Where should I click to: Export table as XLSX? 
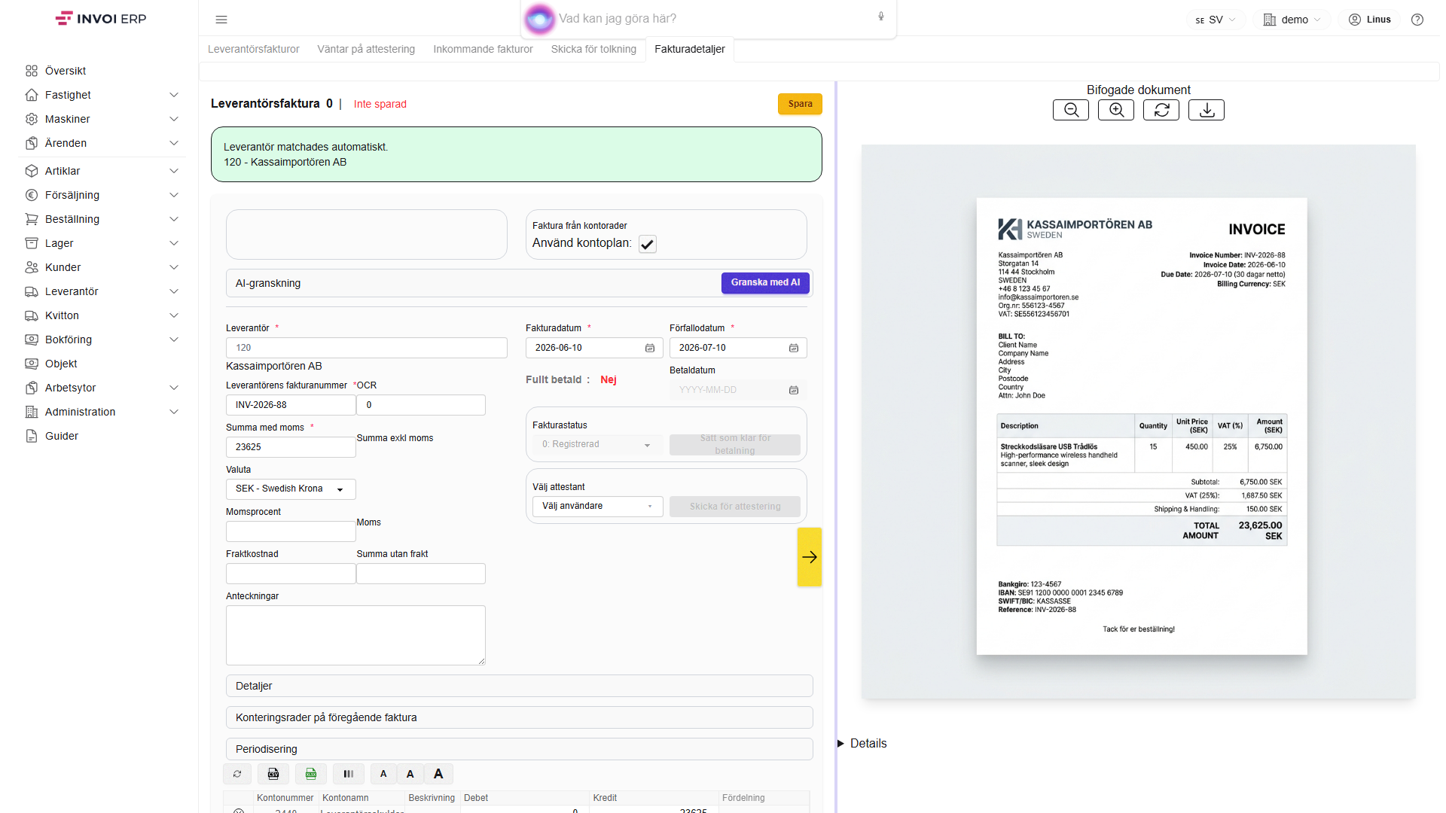pos(311,774)
